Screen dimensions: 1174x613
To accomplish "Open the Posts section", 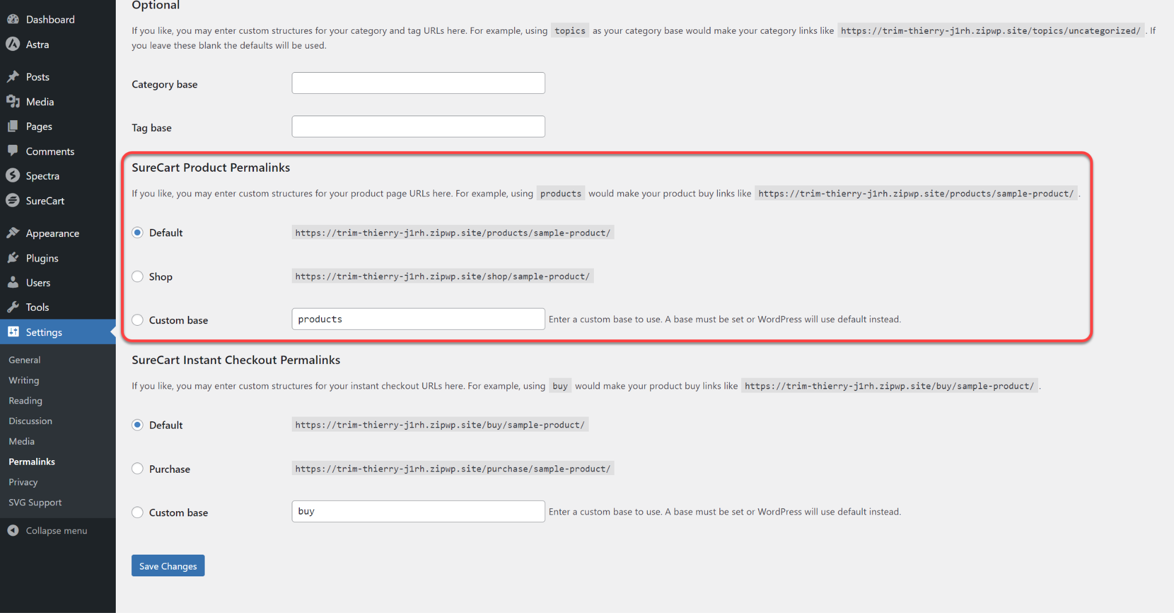I will coord(37,76).
